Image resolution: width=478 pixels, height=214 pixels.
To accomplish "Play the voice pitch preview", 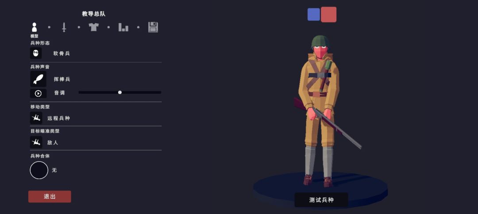I will (39, 93).
